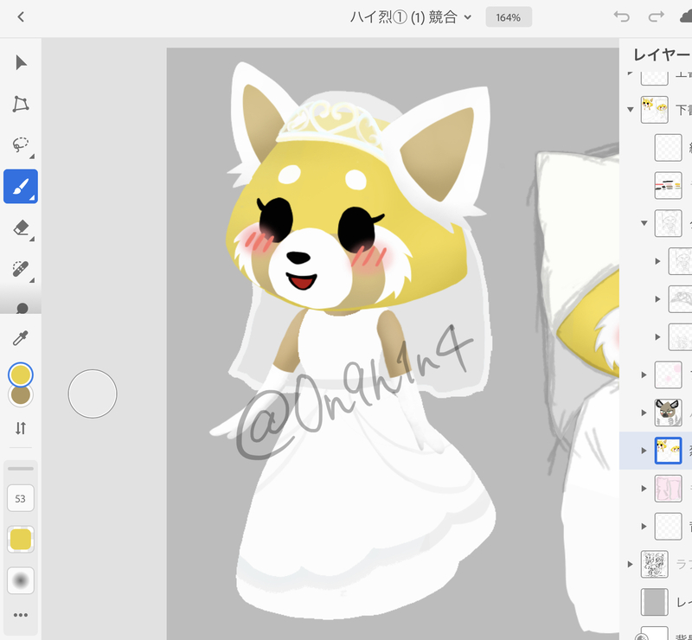Screen dimensions: 692x640
Task: Select the Lasso selection tool
Action: 21,144
